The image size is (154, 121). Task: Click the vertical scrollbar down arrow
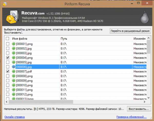tap(149, 98)
